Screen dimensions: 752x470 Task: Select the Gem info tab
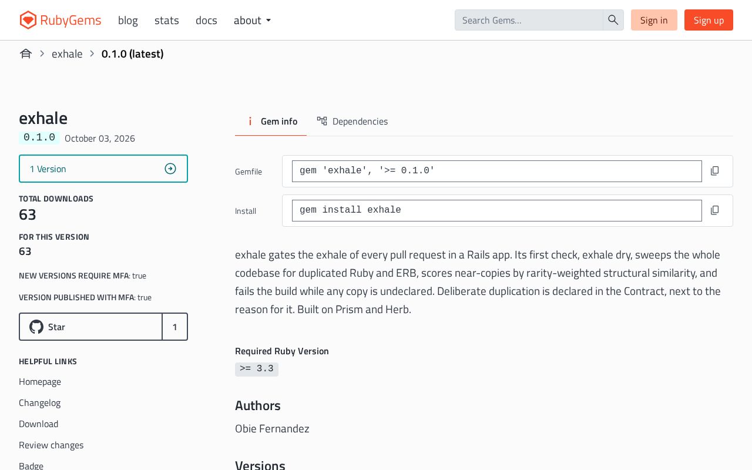[x=271, y=121]
